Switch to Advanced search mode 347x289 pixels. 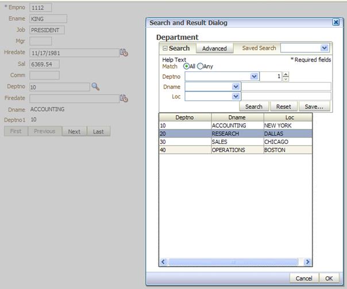coord(214,48)
